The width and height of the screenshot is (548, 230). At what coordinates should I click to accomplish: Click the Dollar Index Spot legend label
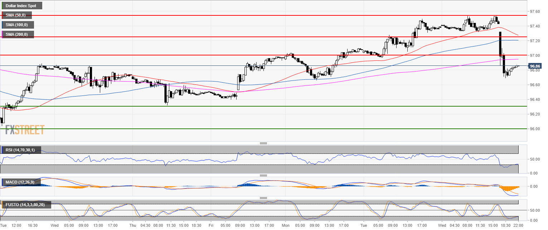(x=22, y=6)
